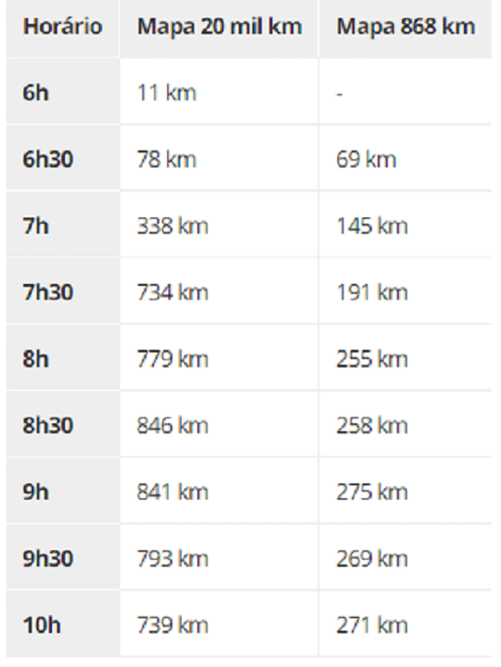
Task: Click the 69 km cell
Action: [x=367, y=160]
